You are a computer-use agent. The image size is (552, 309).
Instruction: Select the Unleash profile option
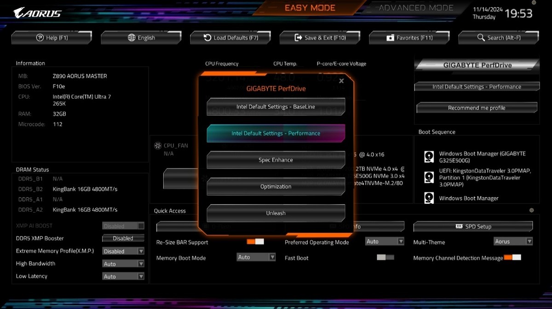pos(276,213)
